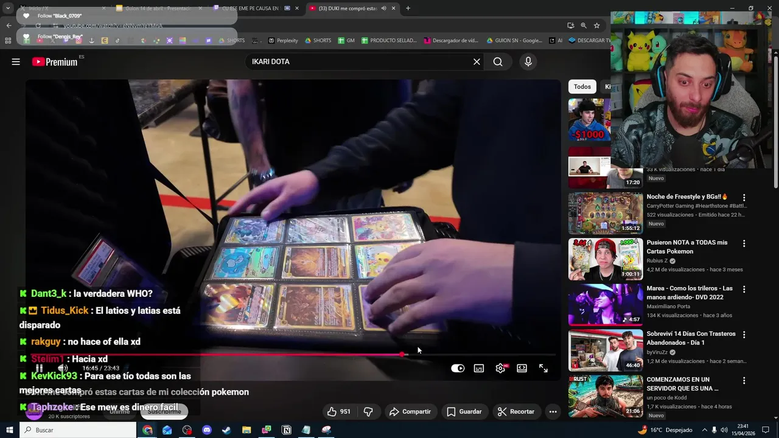Go to YouTube Premium home logo
Image resolution: width=779 pixels, height=438 pixels.
click(x=55, y=61)
